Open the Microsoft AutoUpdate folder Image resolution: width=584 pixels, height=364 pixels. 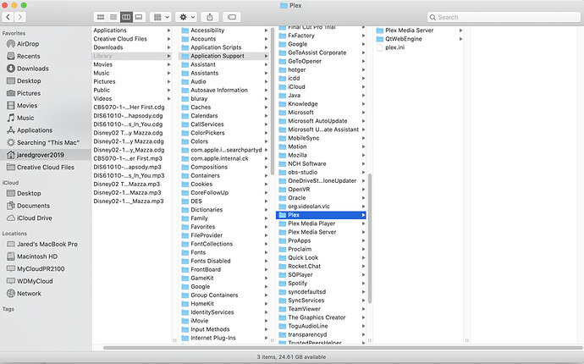click(317, 121)
